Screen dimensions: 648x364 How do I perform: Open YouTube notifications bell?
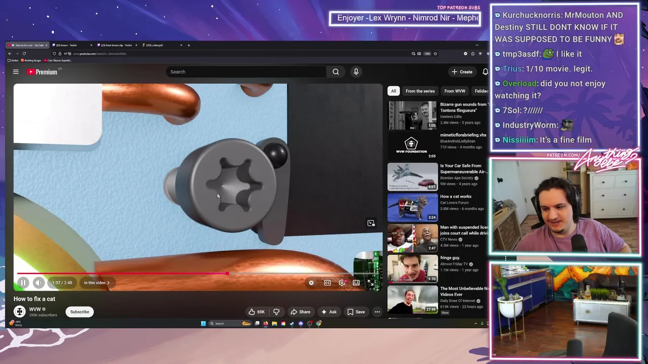[x=485, y=72]
